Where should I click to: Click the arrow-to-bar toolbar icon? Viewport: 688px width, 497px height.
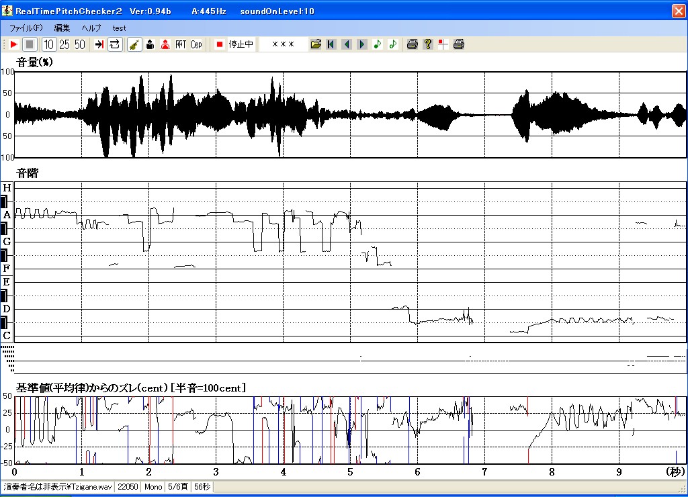tap(99, 44)
